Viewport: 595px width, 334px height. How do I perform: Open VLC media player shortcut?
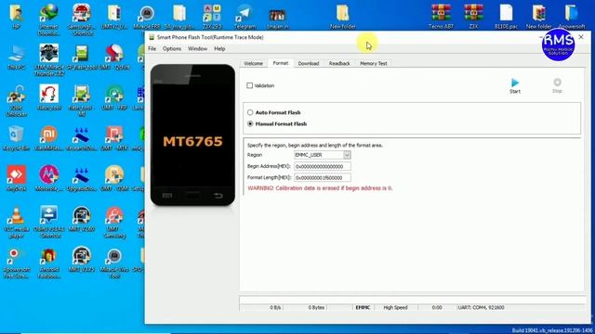[x=16, y=223]
